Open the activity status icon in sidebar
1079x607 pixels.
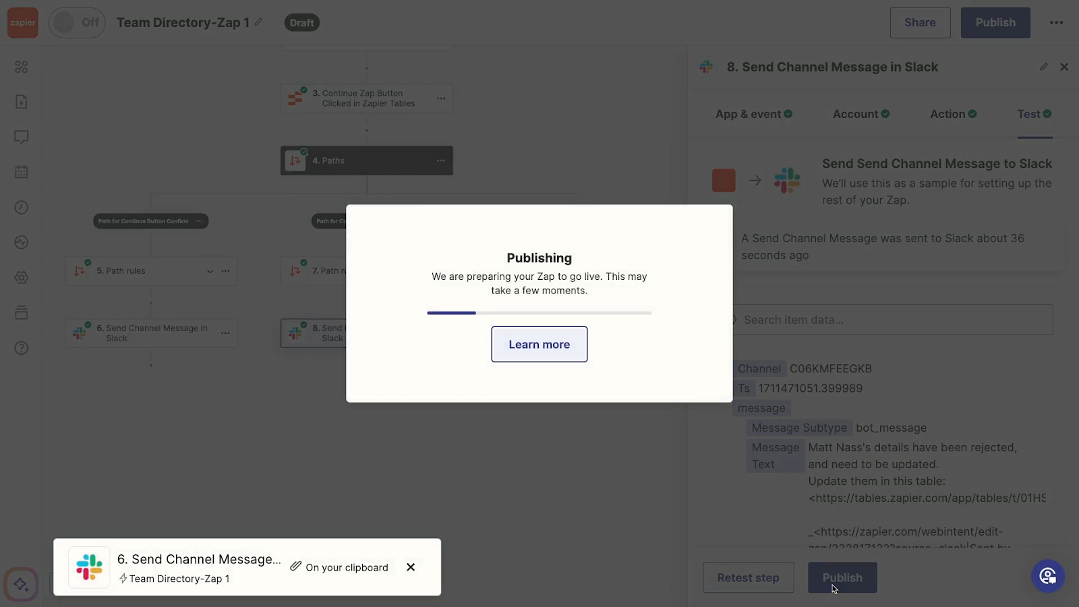pyautogui.click(x=22, y=242)
